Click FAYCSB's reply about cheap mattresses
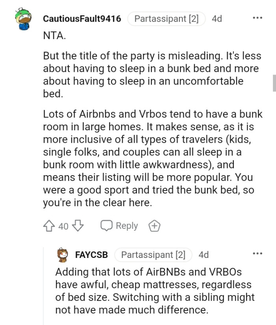This screenshot has height=325, width=276. coord(154,291)
